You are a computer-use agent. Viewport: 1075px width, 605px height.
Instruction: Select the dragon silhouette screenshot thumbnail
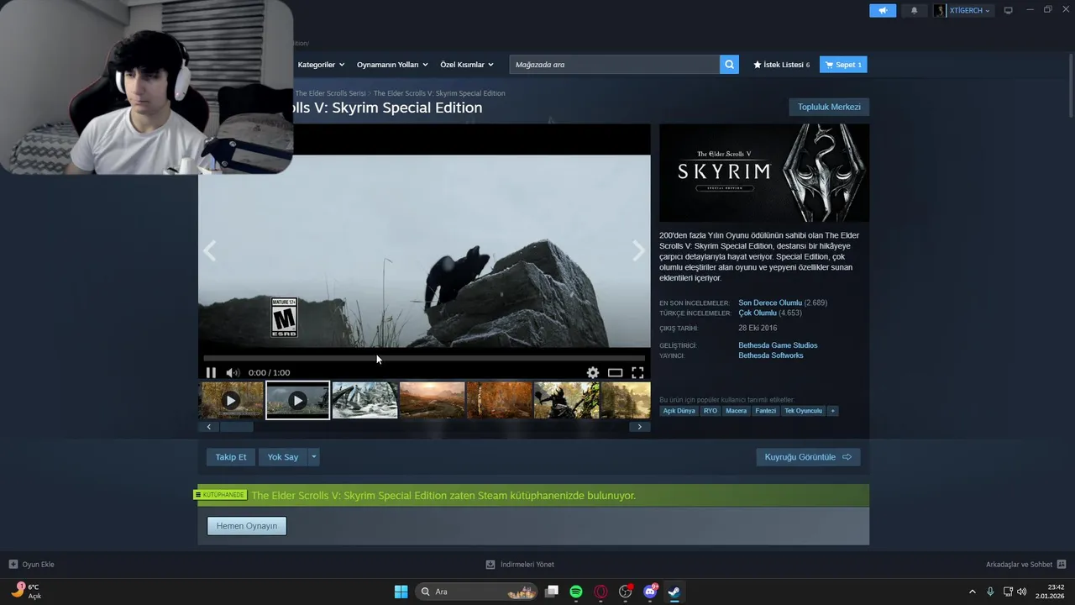(x=566, y=401)
